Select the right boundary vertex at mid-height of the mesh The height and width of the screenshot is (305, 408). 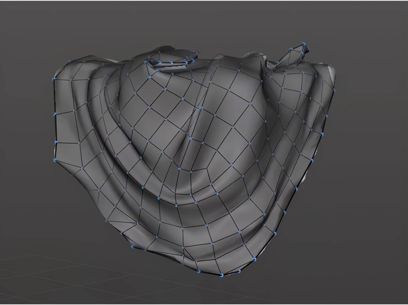coord(312,160)
